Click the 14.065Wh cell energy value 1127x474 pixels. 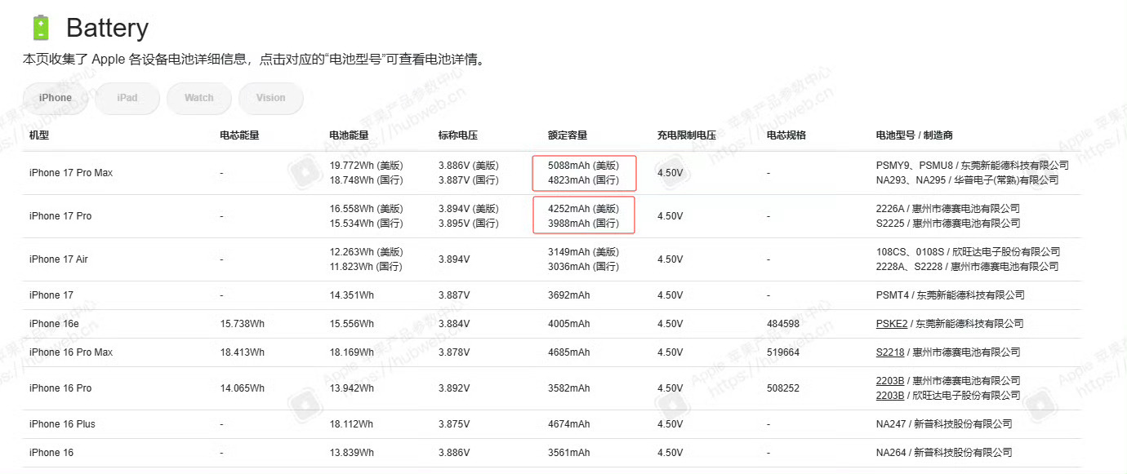pos(242,388)
